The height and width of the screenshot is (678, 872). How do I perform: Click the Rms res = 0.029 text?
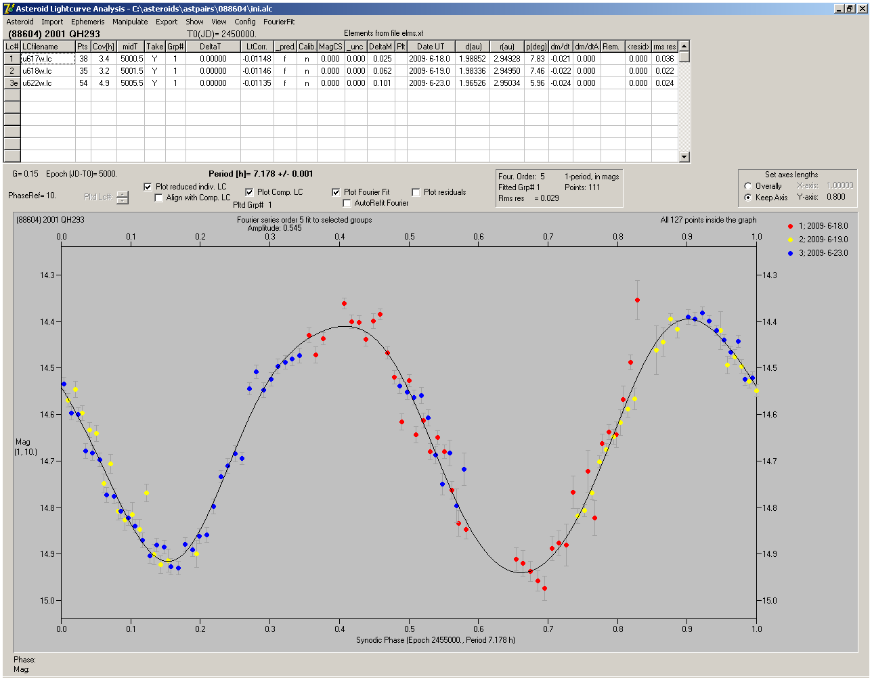[x=529, y=198]
